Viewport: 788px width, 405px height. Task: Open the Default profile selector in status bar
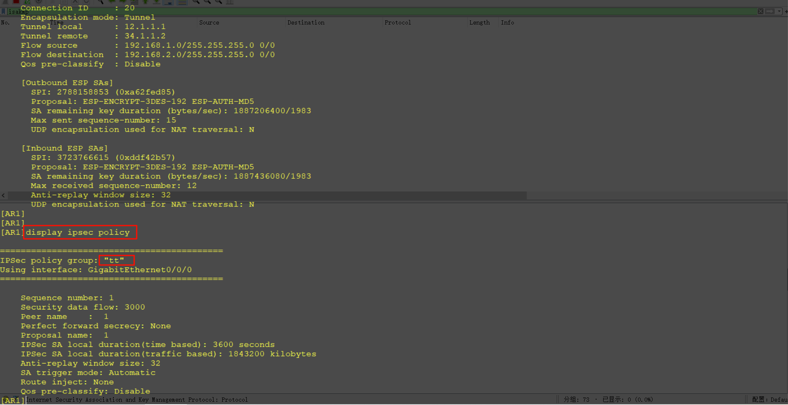tap(772, 399)
